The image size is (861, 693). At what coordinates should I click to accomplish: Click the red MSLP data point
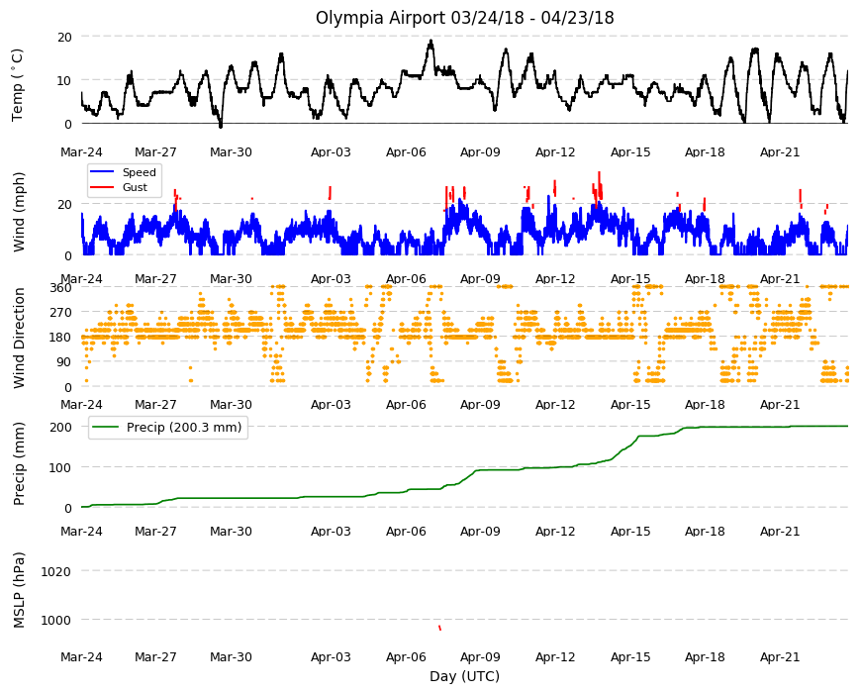[439, 628]
